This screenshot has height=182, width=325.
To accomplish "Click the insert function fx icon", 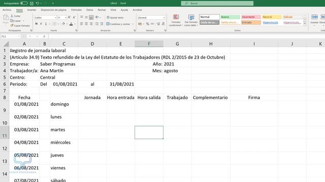I will (x=44, y=36).
